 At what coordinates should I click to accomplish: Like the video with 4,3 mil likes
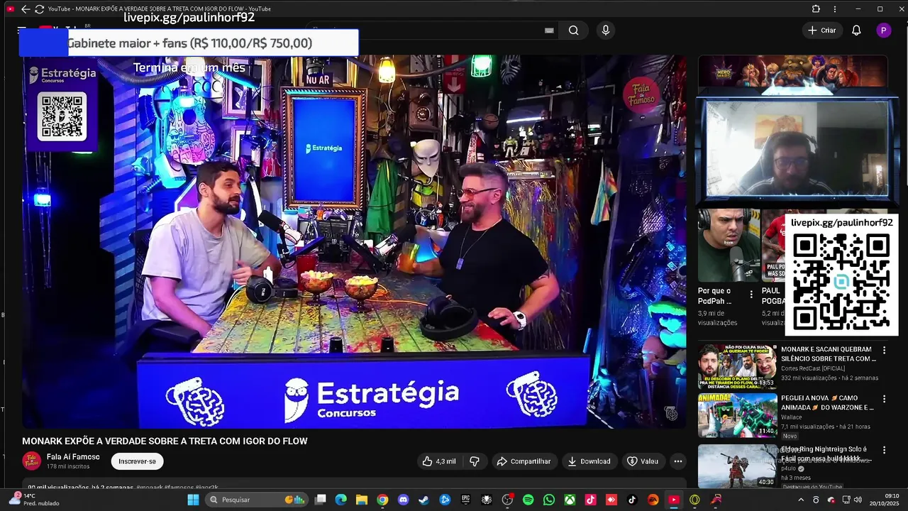pyautogui.click(x=439, y=461)
